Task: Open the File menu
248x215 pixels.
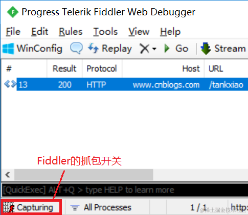Action: [x=13, y=32]
